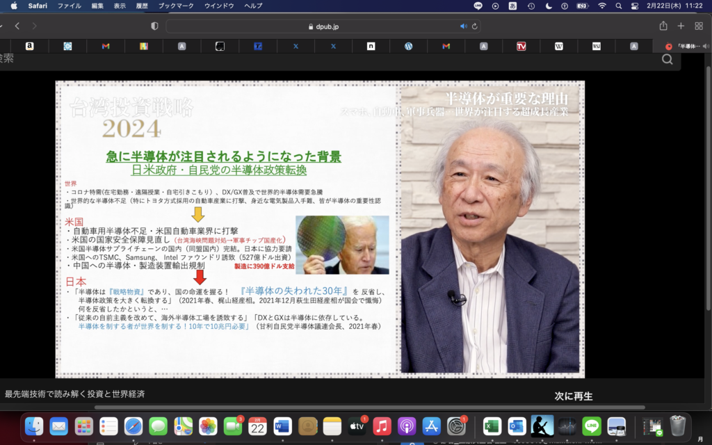
Task: Click the dpub.jp address field
Action: coord(323,26)
